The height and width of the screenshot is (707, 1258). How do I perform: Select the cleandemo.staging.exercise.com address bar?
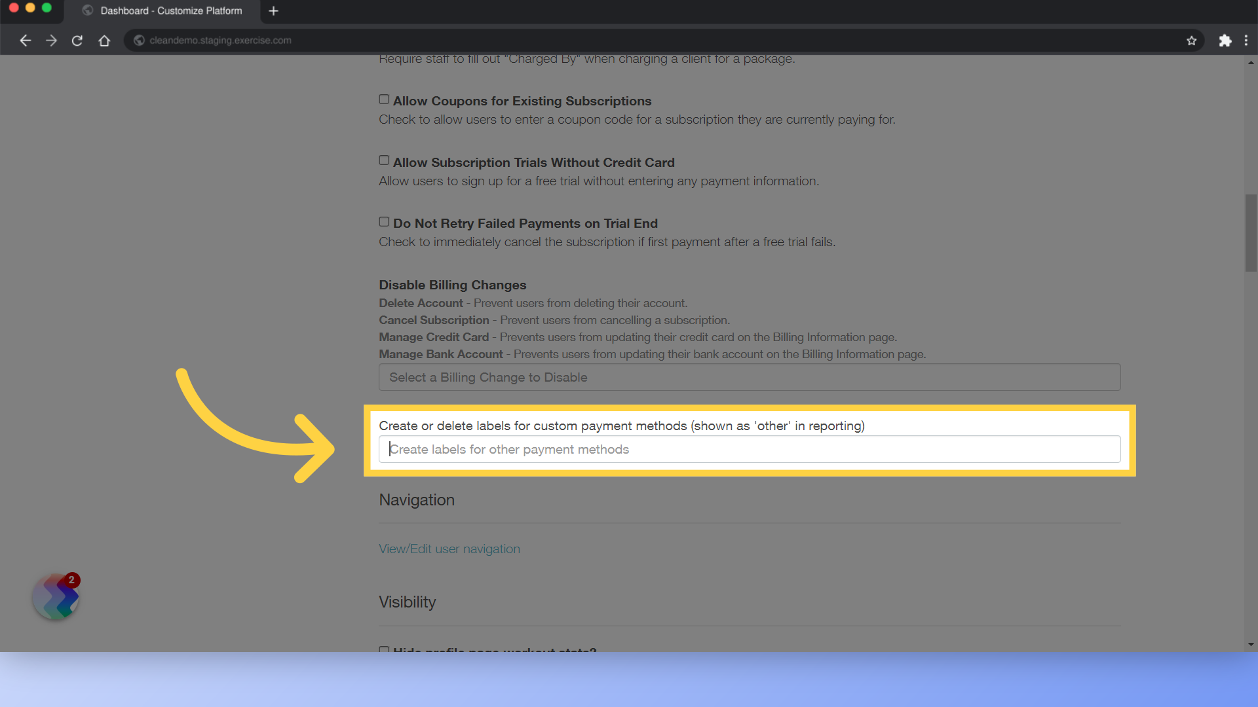coord(219,40)
